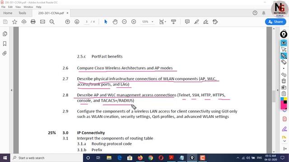Open notifications bell icon
The width and height of the screenshot is (289, 162).
point(264,13)
